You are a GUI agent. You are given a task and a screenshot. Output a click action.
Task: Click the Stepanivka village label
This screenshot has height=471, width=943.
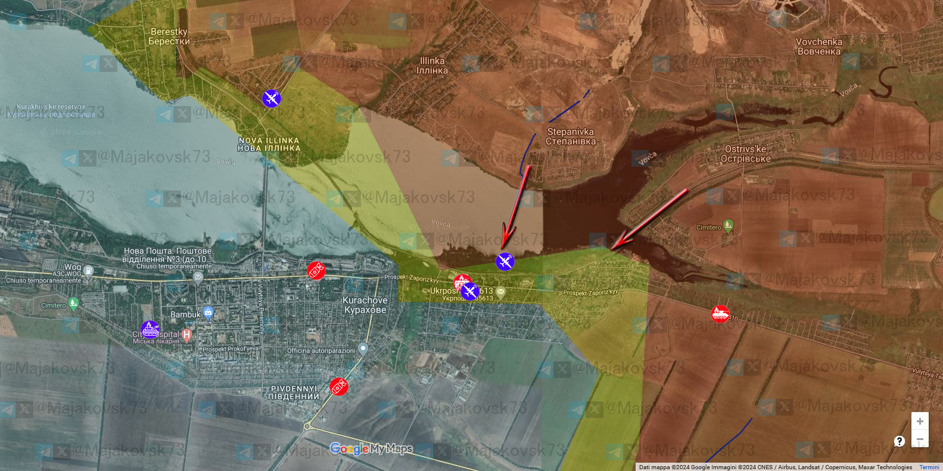pyautogui.click(x=571, y=136)
